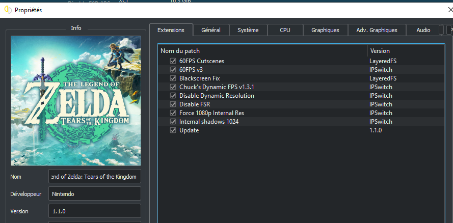Switch to the Général tab
Screen dimensions: 453x223
(211, 30)
